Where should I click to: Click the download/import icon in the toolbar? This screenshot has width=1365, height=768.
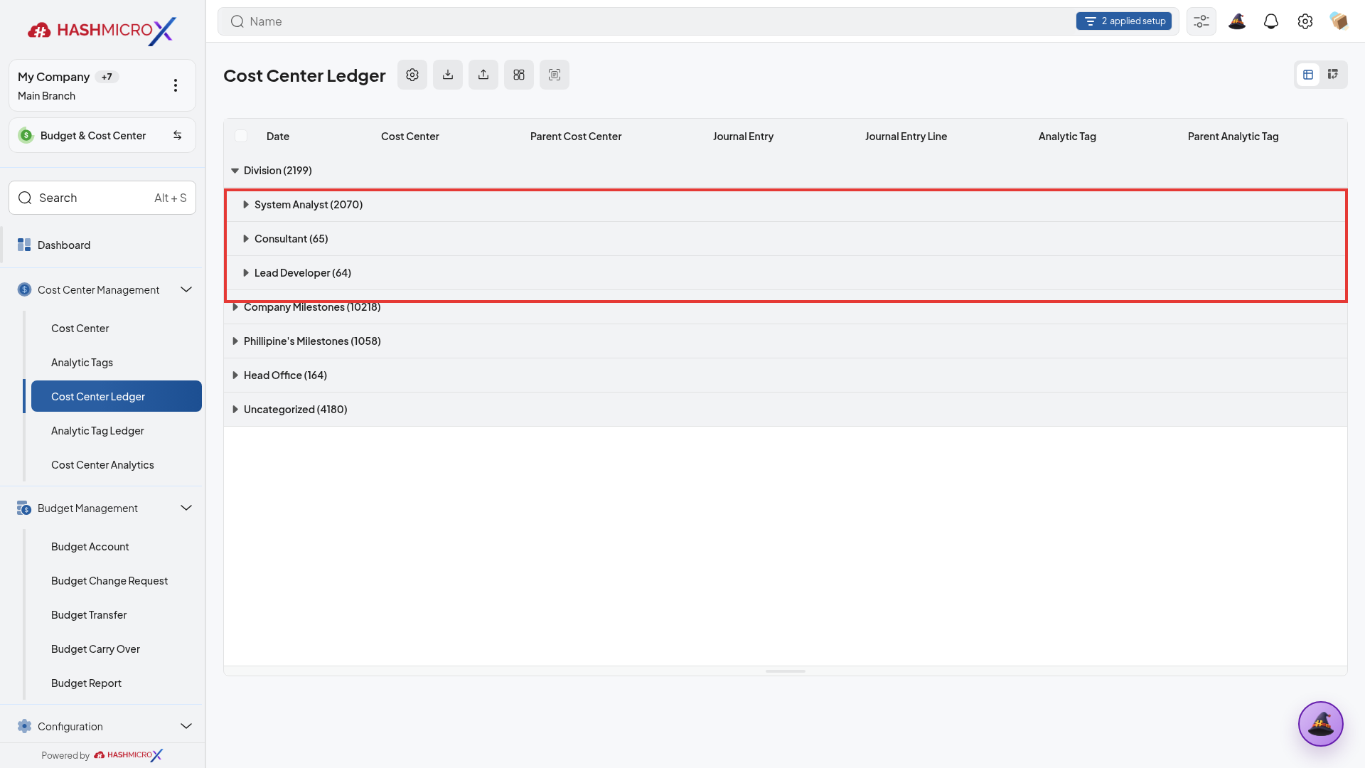pyautogui.click(x=448, y=75)
